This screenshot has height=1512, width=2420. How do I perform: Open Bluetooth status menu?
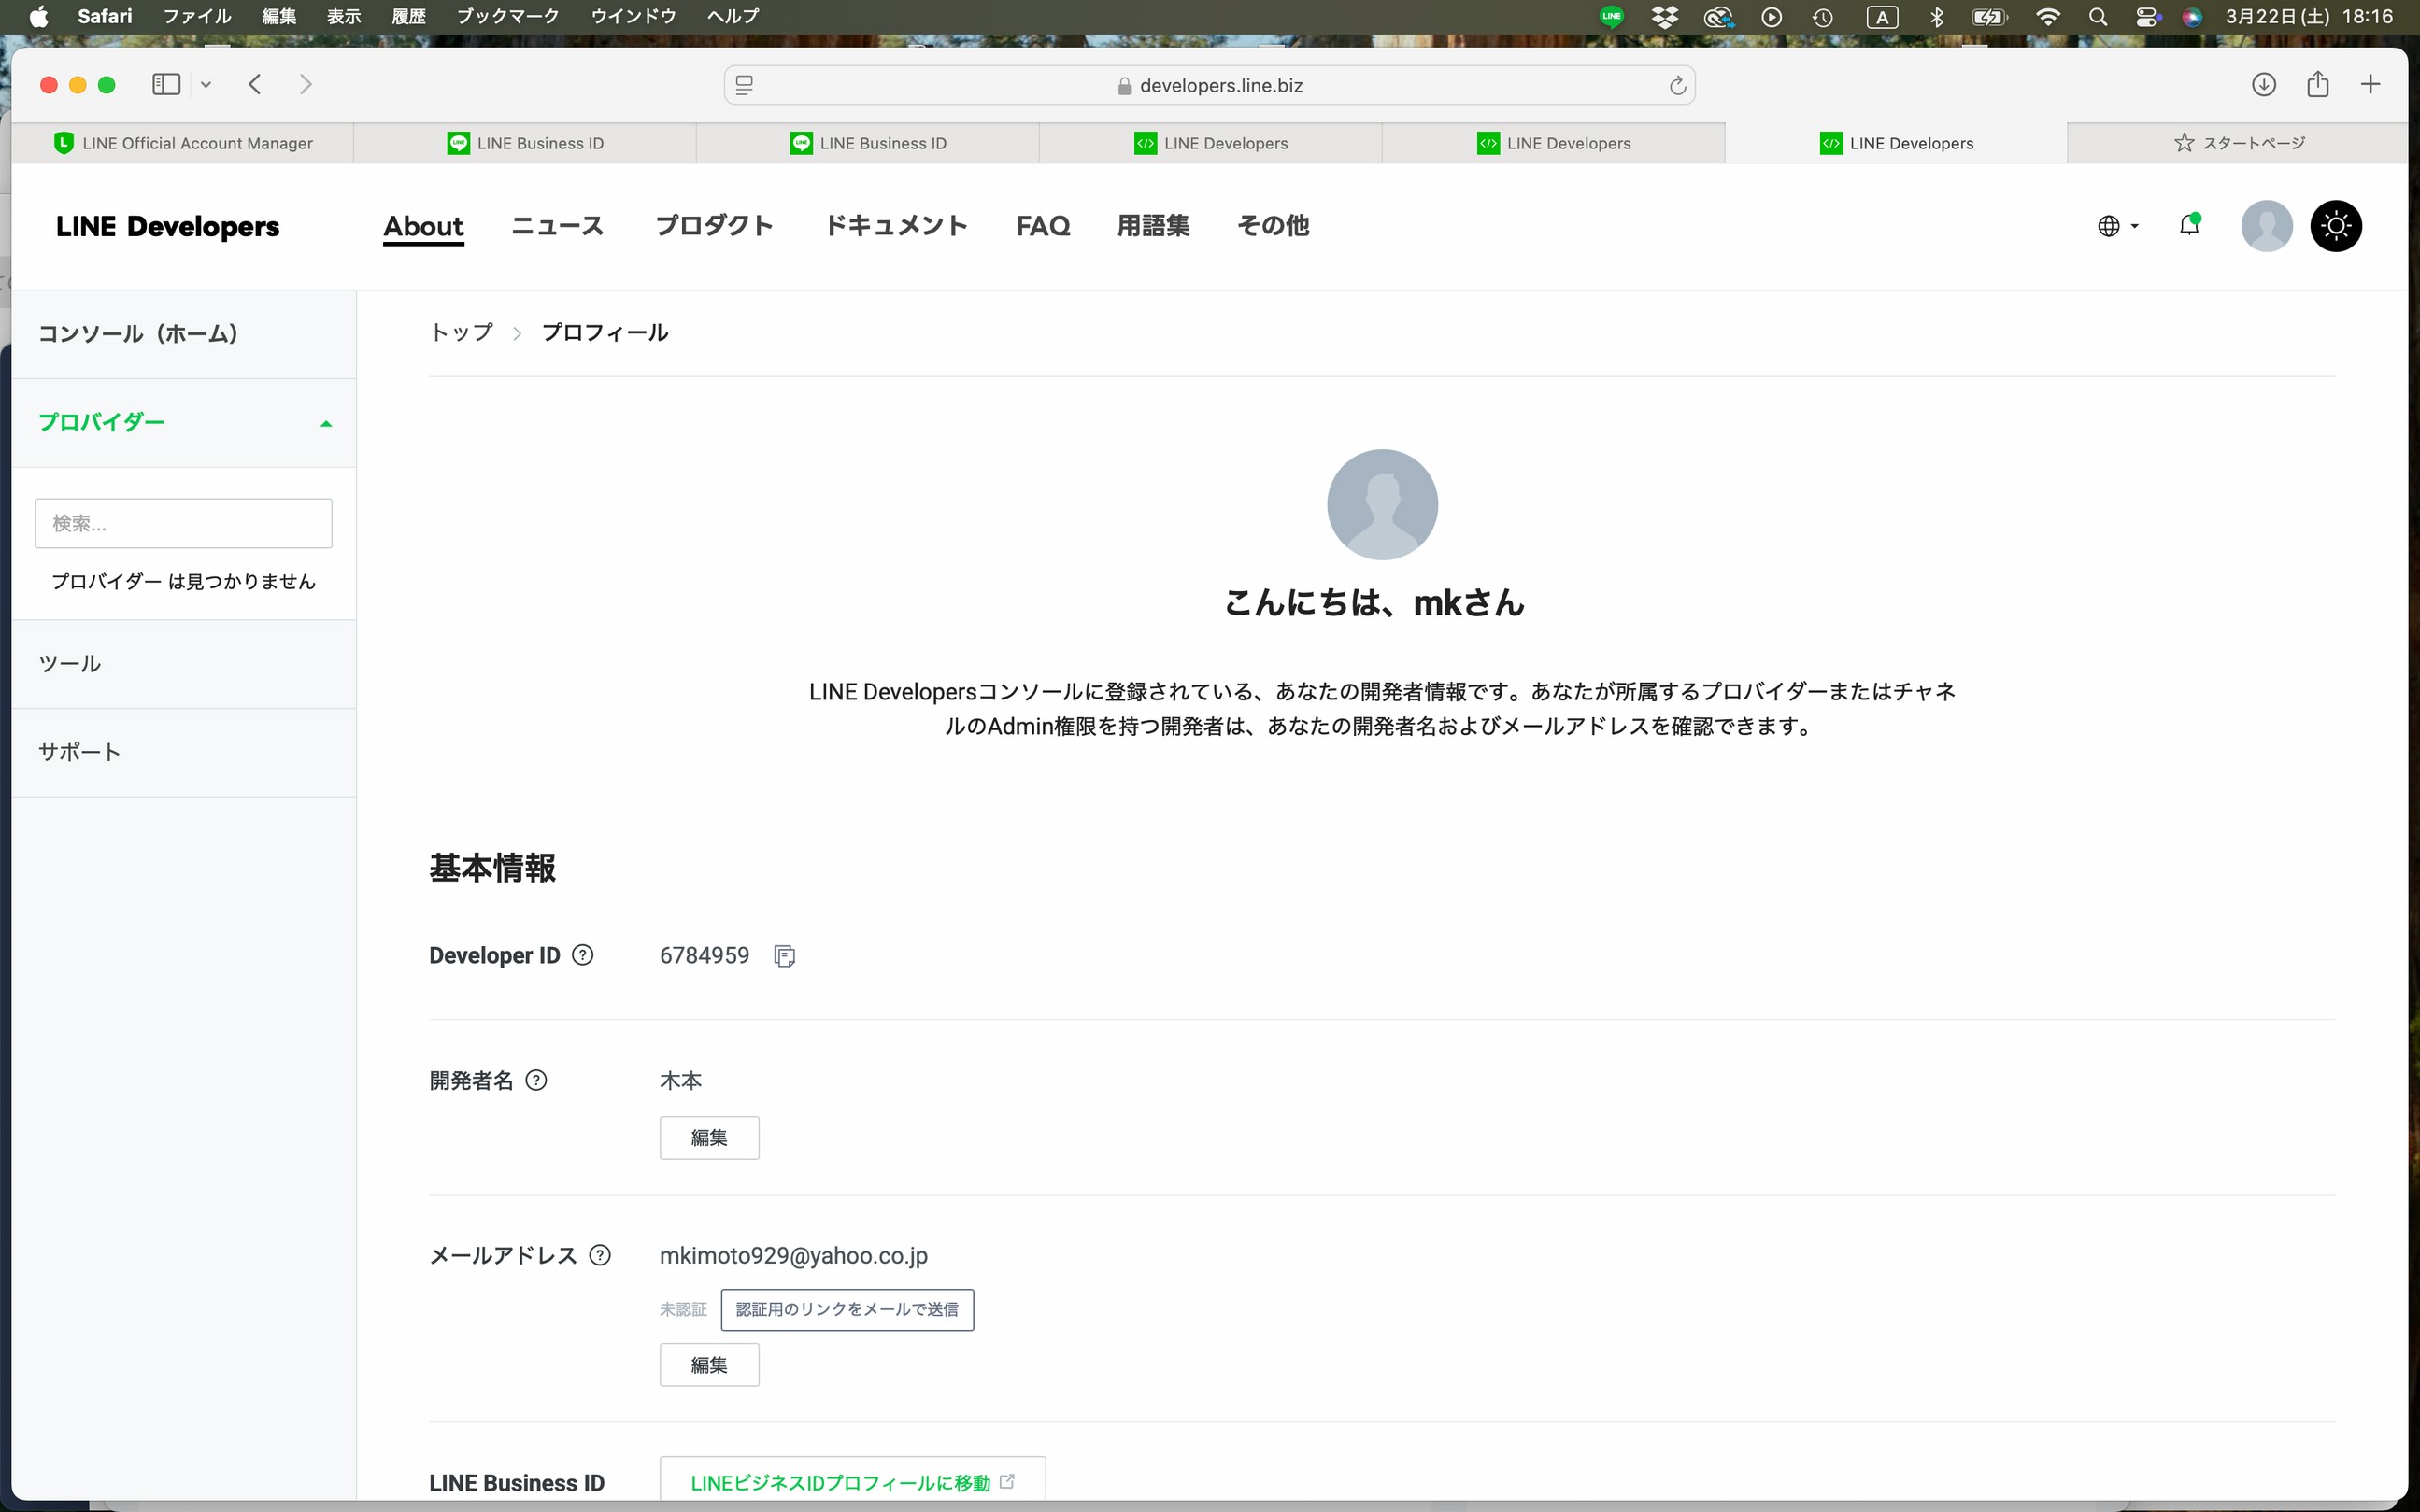tap(1937, 16)
